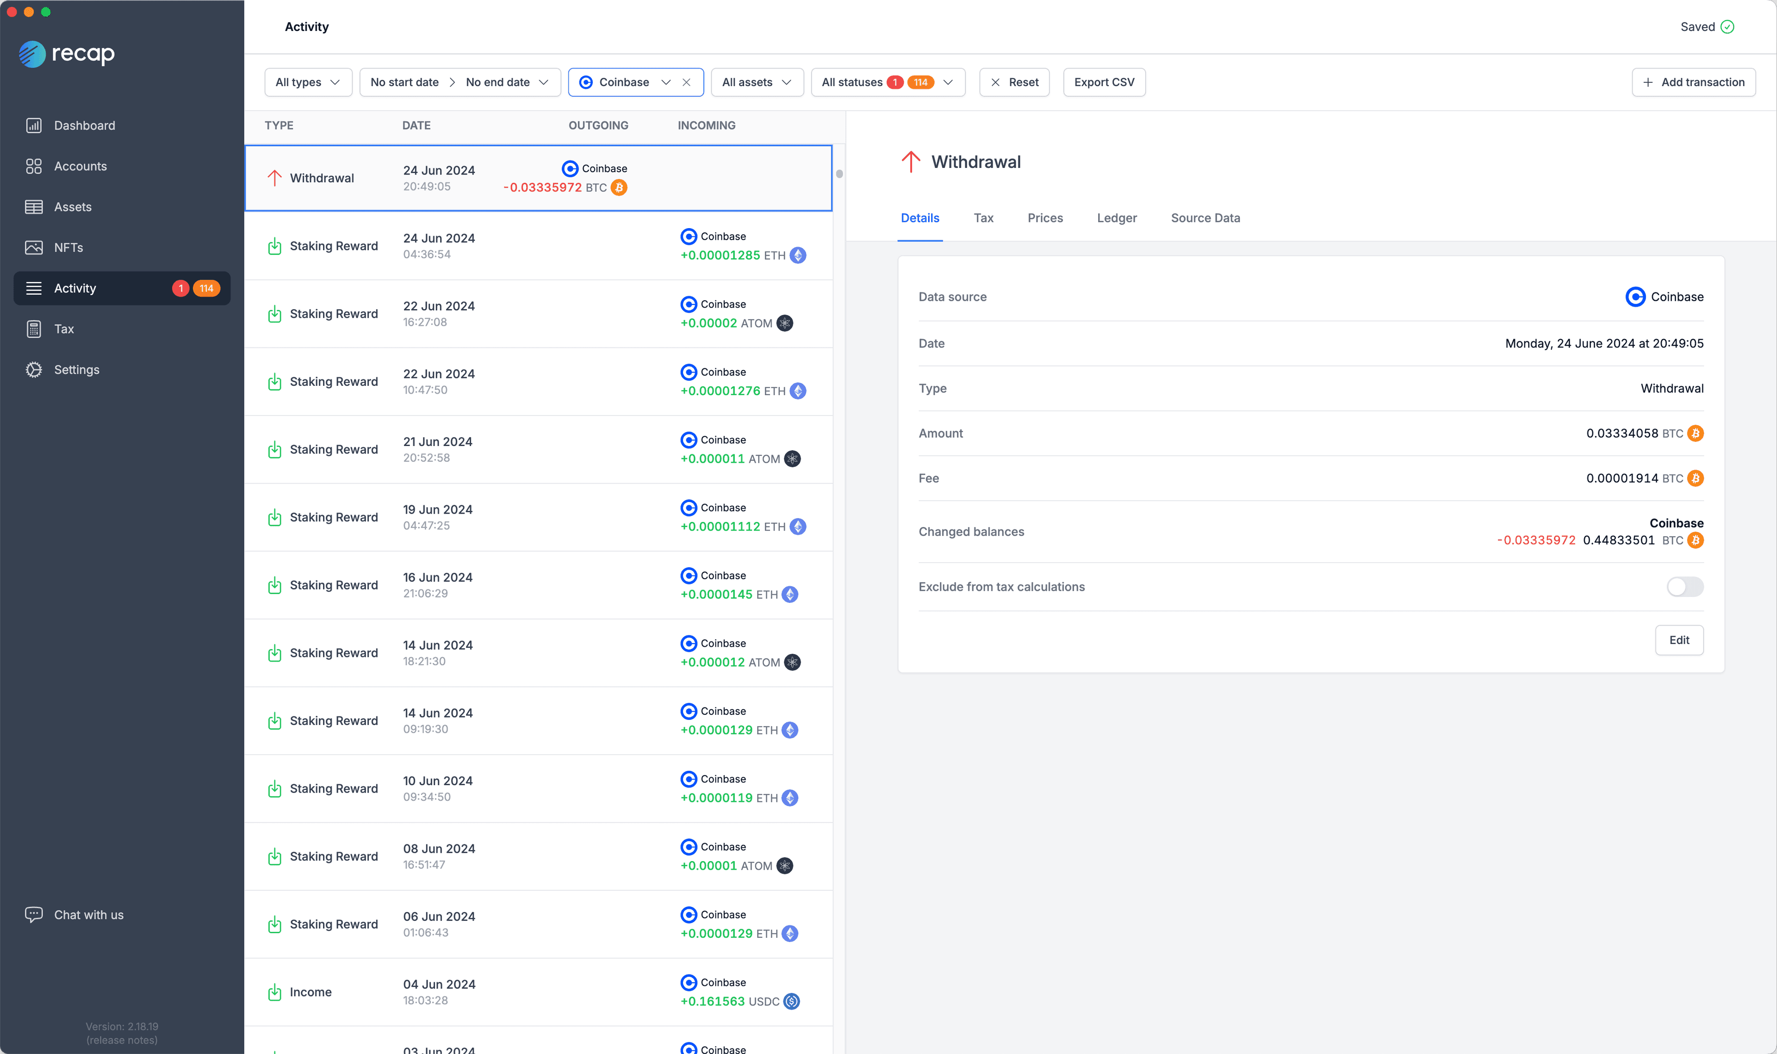Switch to the Source Data tab
Image resolution: width=1777 pixels, height=1054 pixels.
[1205, 218]
